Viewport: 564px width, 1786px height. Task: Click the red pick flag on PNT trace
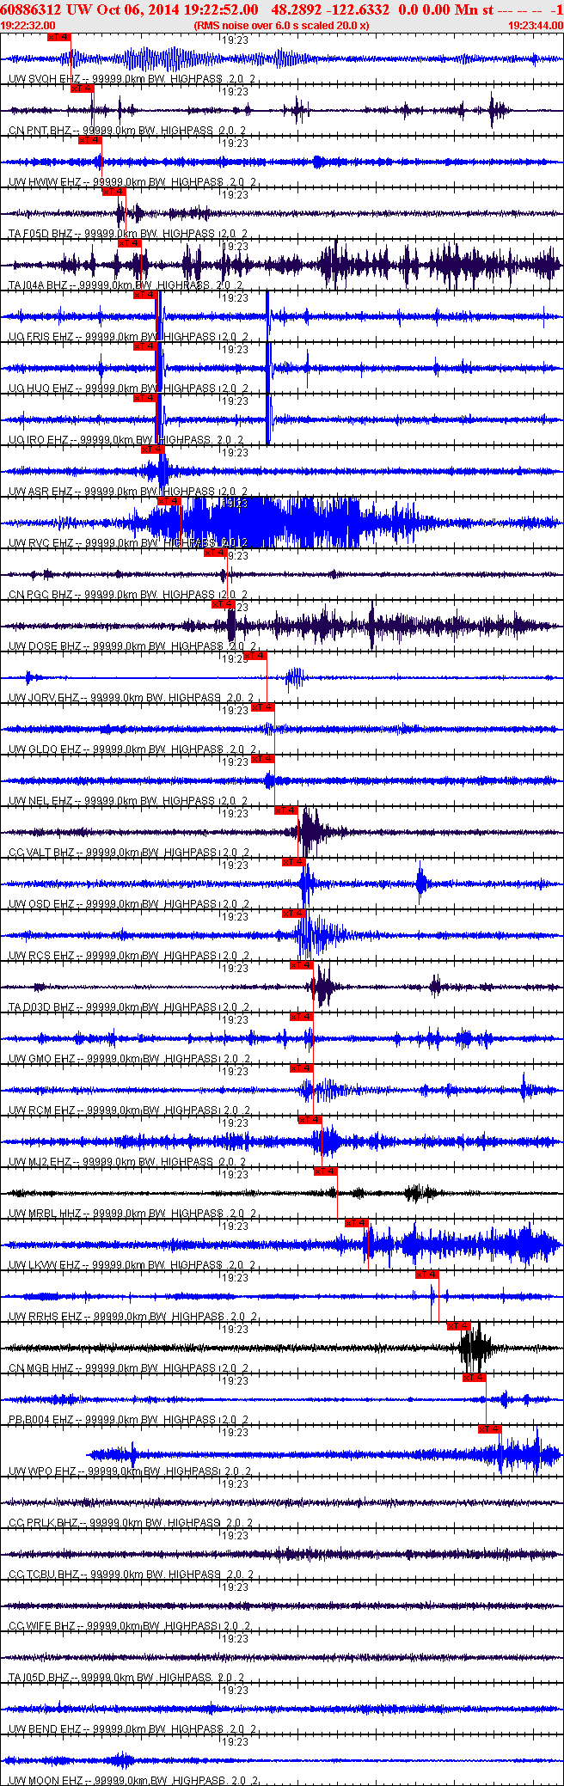tap(82, 89)
